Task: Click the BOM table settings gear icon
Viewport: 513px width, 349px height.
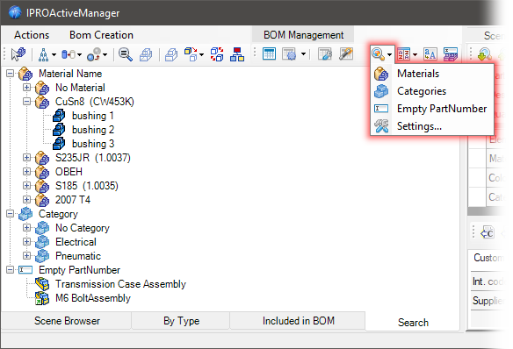Action: click(x=289, y=53)
